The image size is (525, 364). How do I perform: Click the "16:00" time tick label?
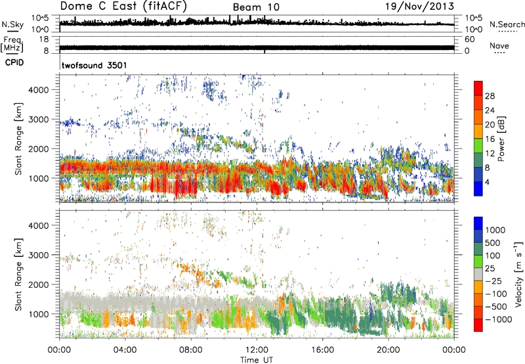tap(322, 350)
